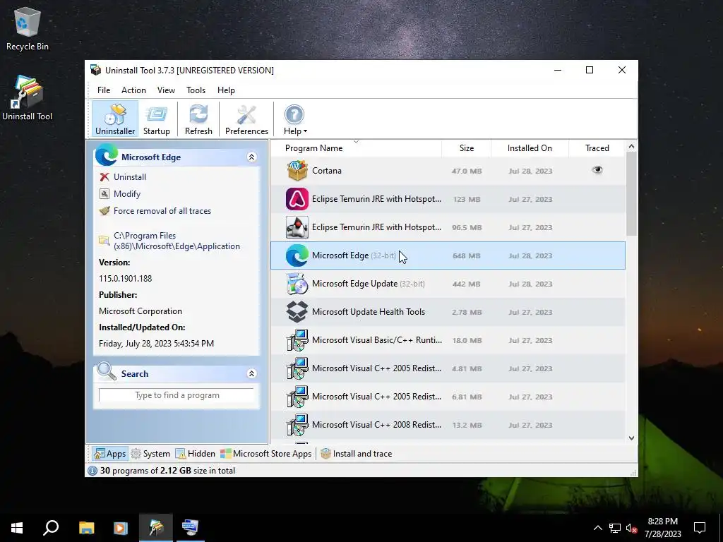
Task: Select the Microsoft Edge Update icon
Action: tap(297, 284)
